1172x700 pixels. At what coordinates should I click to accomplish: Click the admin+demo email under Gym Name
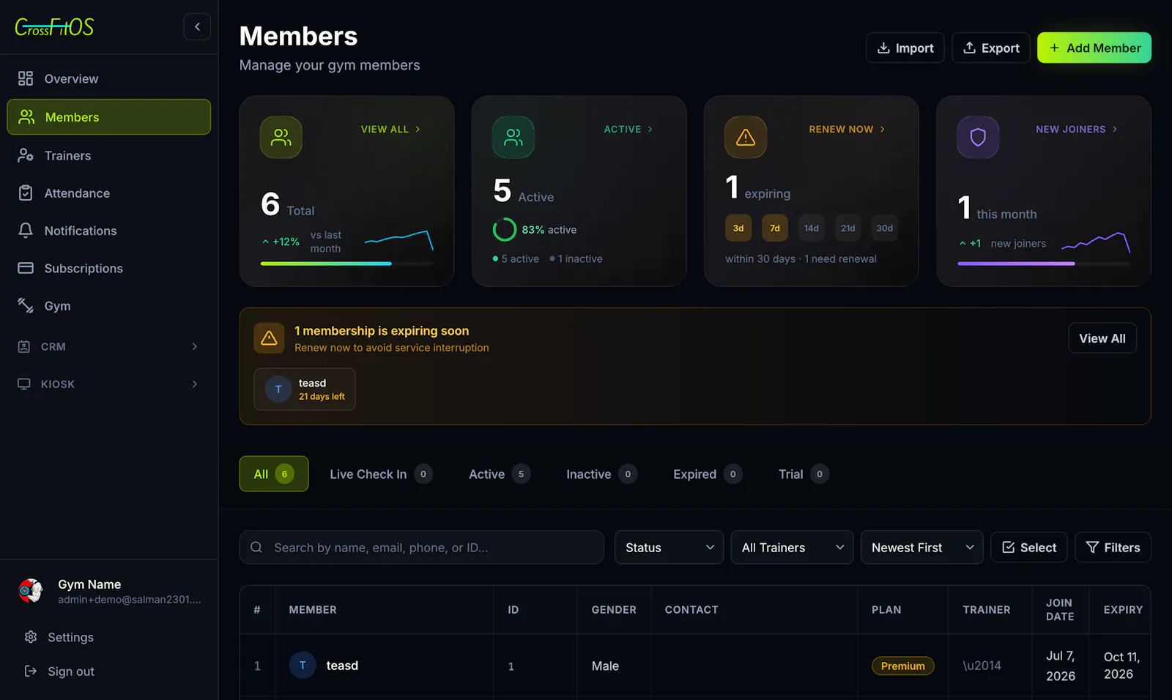click(x=130, y=599)
